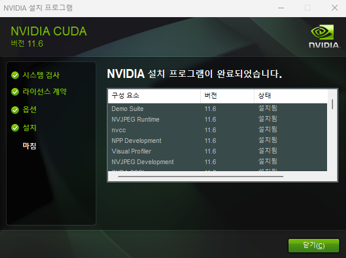Screen dimensions: 346x258
Task: Click the 닫기(C) button
Action: pyautogui.click(x=314, y=246)
